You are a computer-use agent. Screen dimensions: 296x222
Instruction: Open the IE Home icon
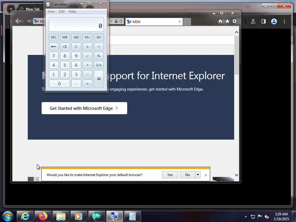pyautogui.click(x=220, y=21)
